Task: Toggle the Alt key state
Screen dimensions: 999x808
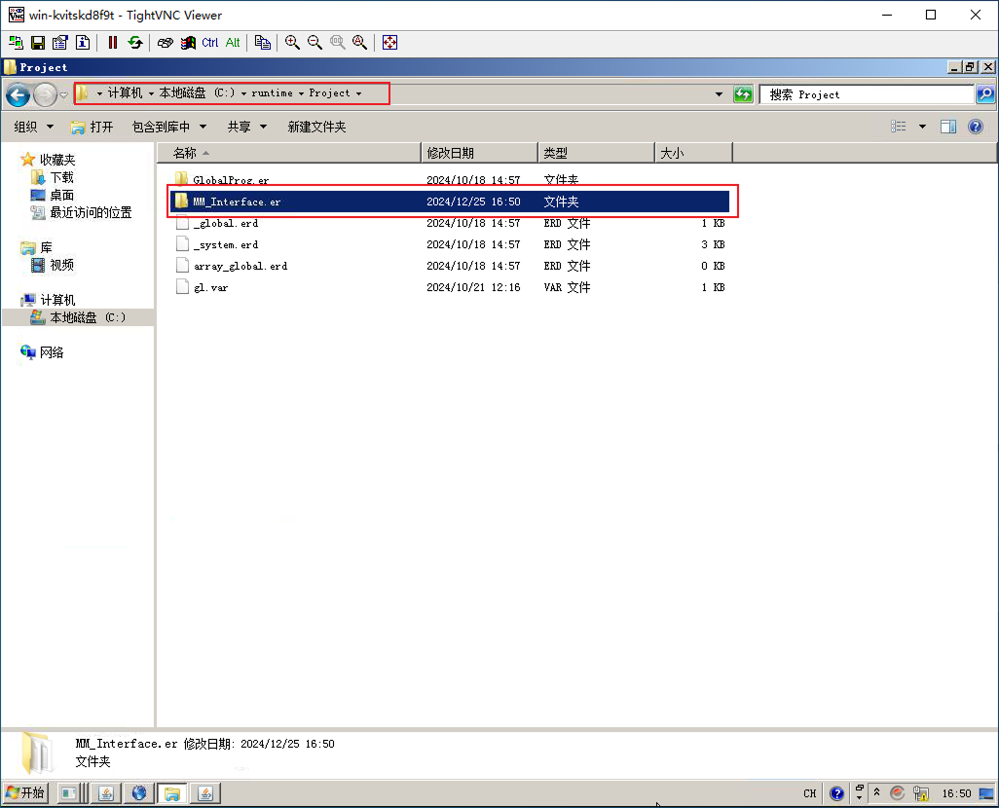Action: pos(233,43)
